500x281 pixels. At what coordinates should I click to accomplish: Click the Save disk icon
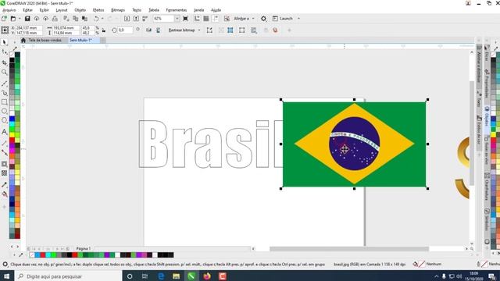point(27,19)
